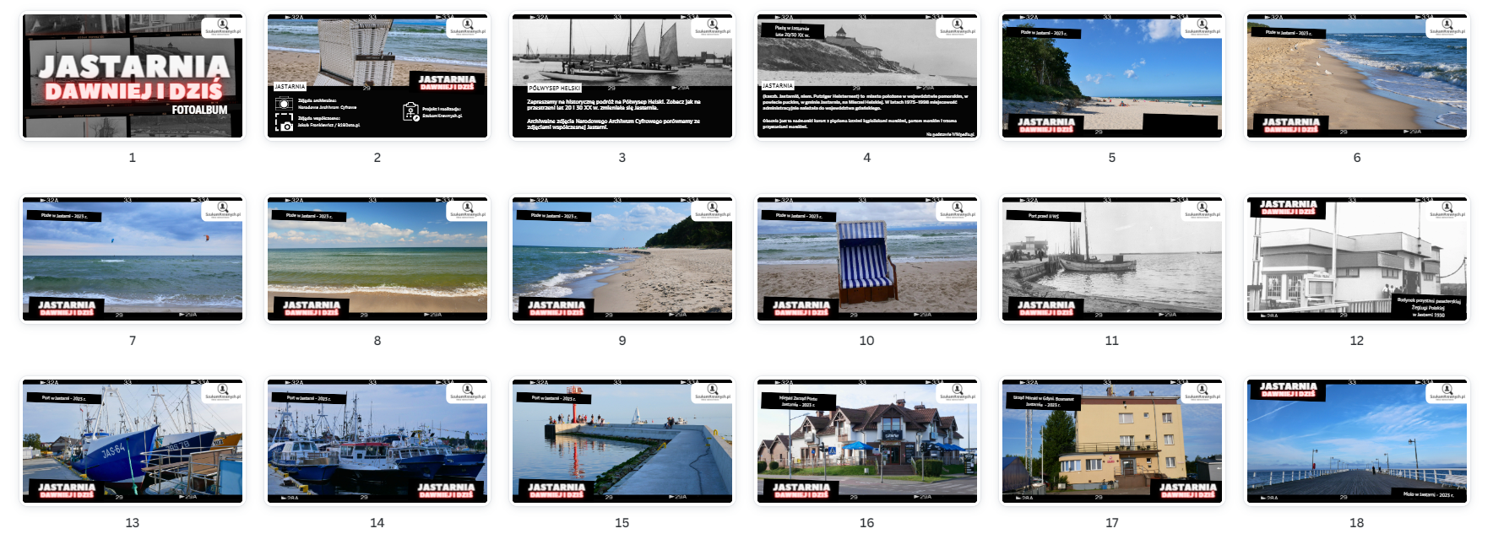
Task: Select slide 6 with sandy shoreline waves
Action: point(1357,76)
